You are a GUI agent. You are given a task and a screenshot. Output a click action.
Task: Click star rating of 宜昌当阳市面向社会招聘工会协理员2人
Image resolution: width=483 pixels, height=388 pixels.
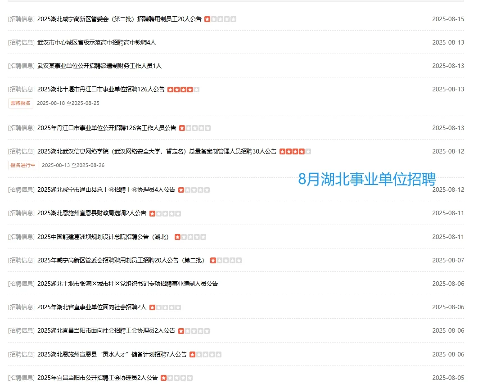tap(194, 331)
